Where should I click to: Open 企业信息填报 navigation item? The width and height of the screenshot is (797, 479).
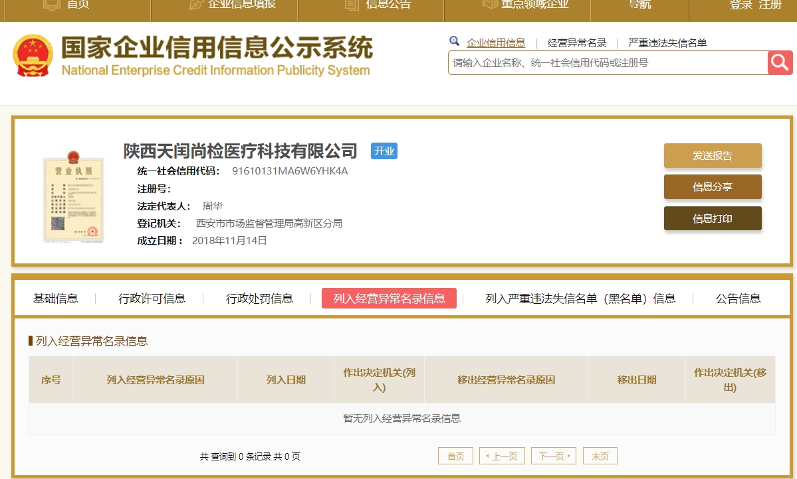pos(242,5)
